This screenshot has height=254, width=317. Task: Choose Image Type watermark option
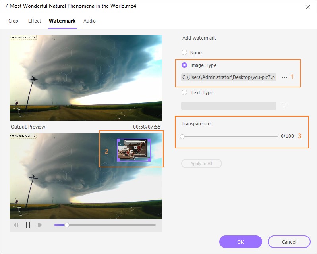point(184,65)
